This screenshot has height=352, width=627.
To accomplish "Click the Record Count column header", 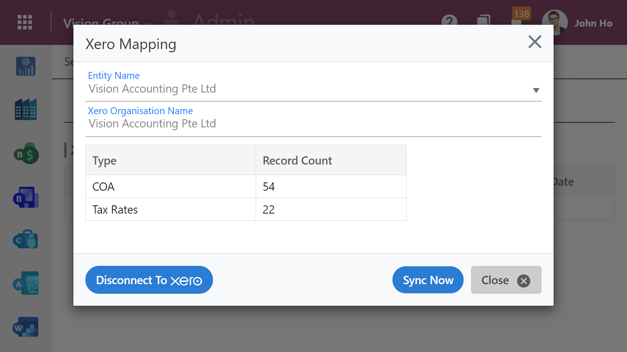I will [331, 160].
